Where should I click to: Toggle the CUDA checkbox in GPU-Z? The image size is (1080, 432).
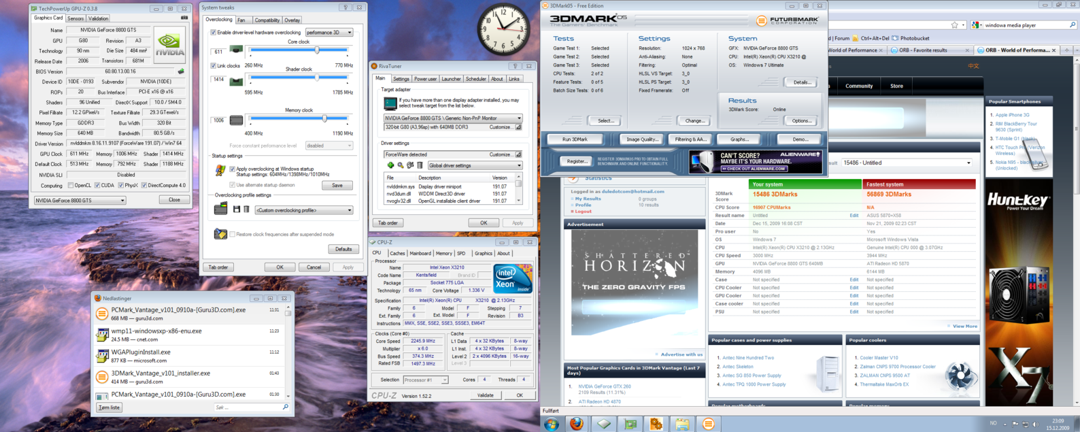tap(97, 185)
